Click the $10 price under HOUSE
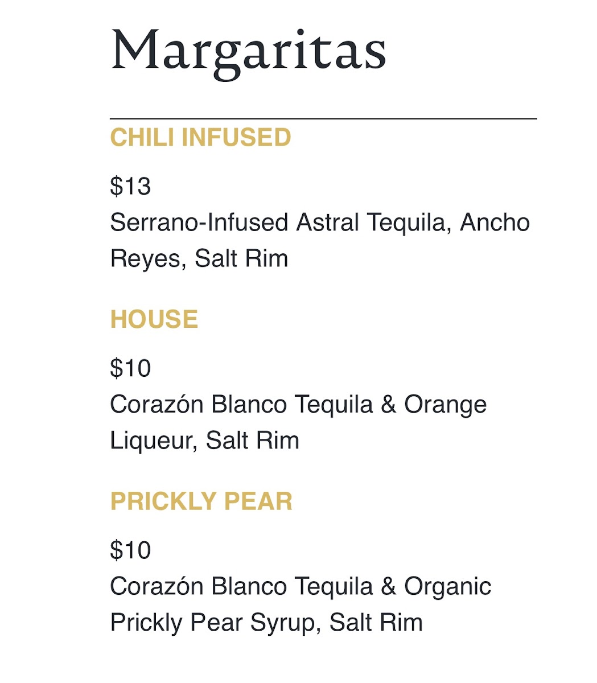The image size is (597, 683). click(x=130, y=368)
